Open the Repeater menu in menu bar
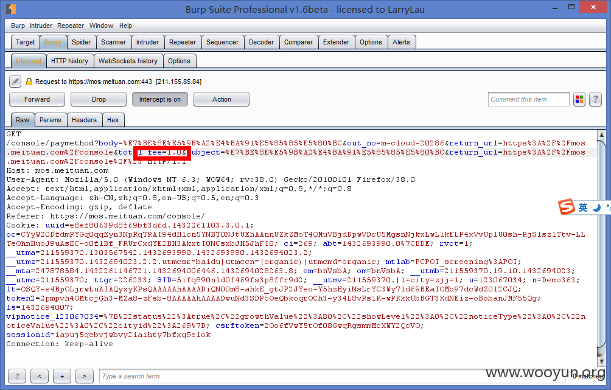The width and height of the screenshot is (611, 390). click(x=71, y=26)
